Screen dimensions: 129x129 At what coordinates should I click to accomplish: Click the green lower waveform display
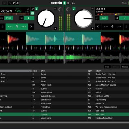(x=64, y=57)
